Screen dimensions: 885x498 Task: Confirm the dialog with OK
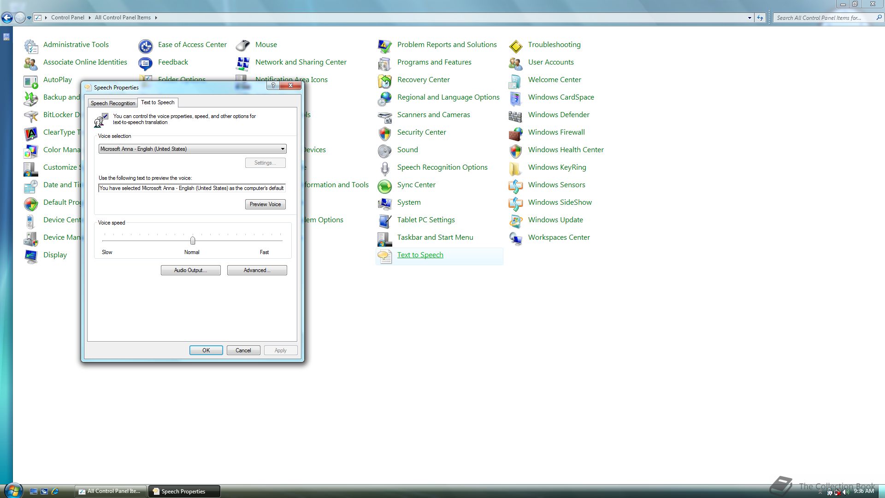coord(206,350)
